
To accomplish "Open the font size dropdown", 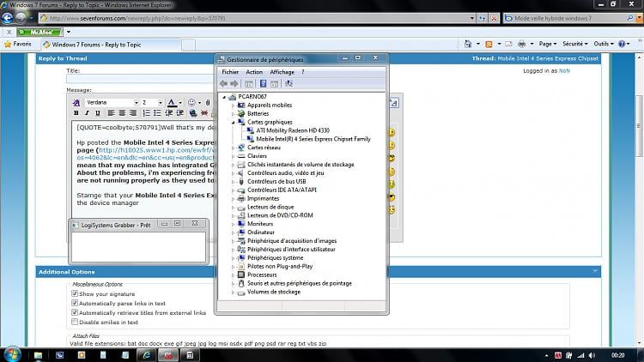I will (x=161, y=103).
